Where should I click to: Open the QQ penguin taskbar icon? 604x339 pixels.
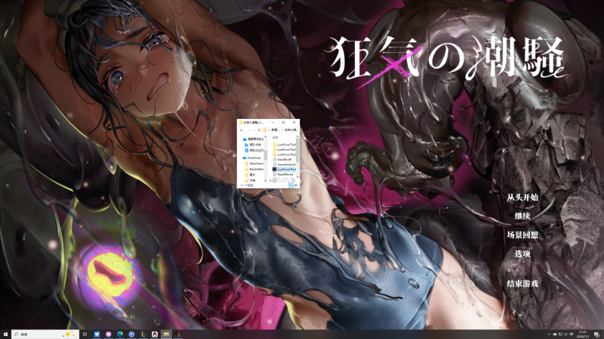pos(155,334)
